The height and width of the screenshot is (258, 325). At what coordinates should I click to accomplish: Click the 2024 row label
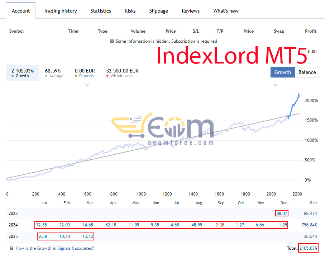coord(13,225)
